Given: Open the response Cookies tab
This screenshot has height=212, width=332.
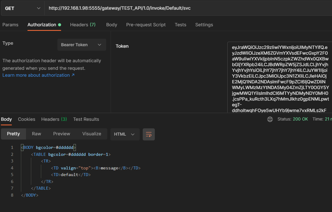Looking at the screenshot, I should (27, 119).
